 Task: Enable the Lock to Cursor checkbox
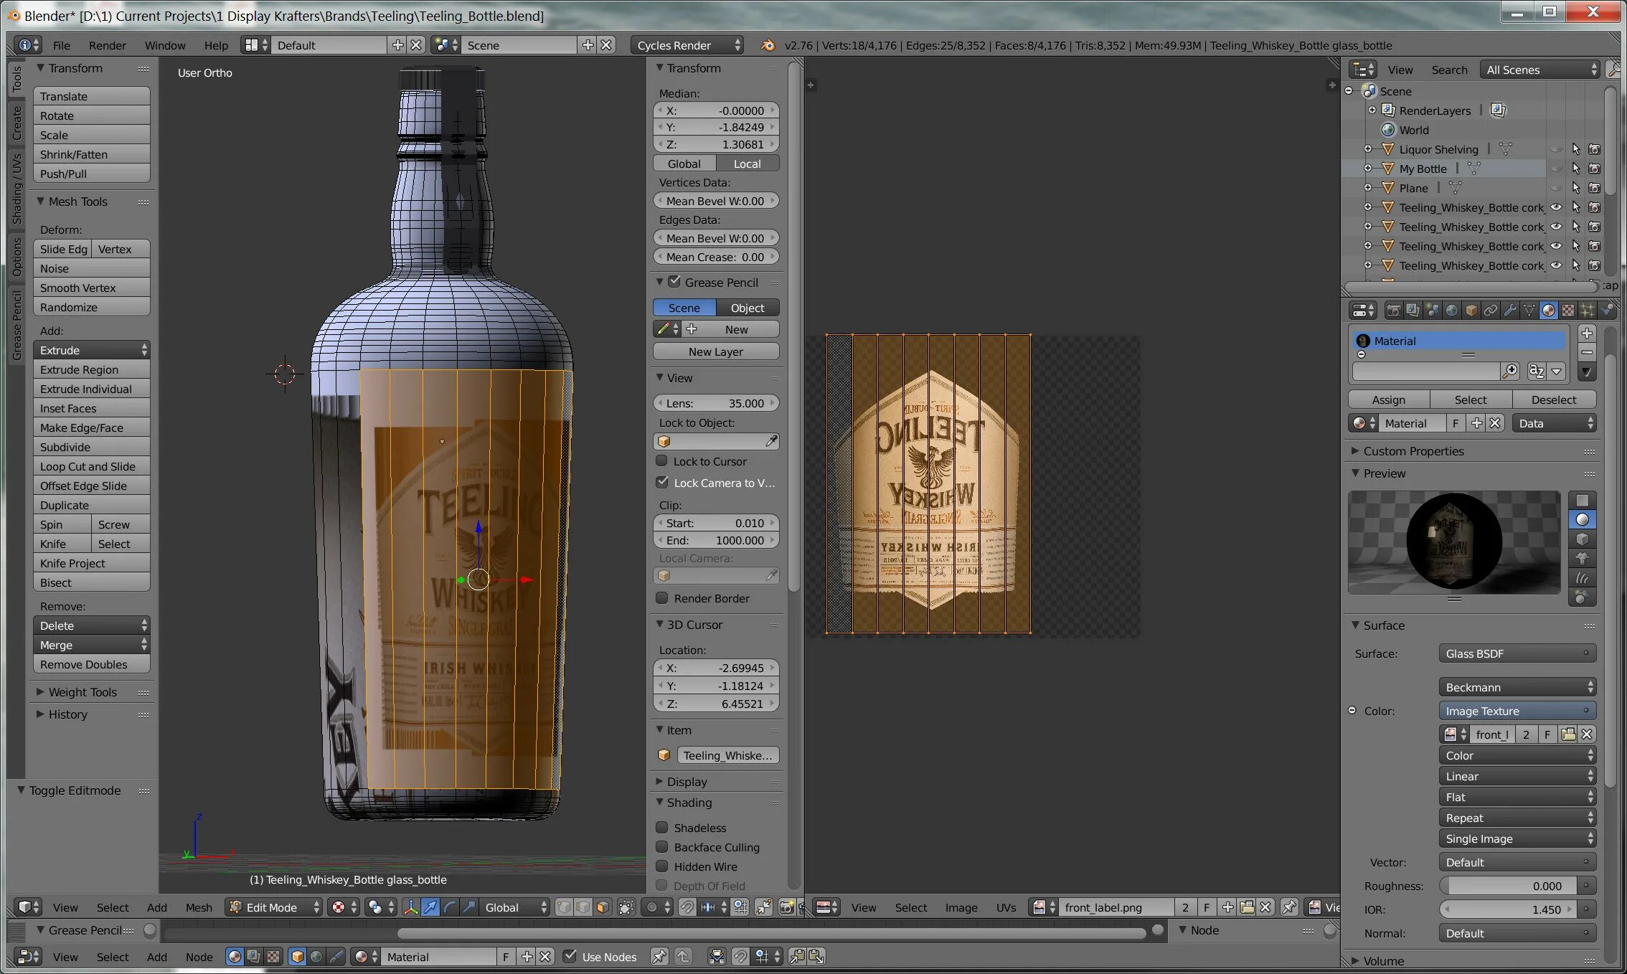pyautogui.click(x=662, y=461)
